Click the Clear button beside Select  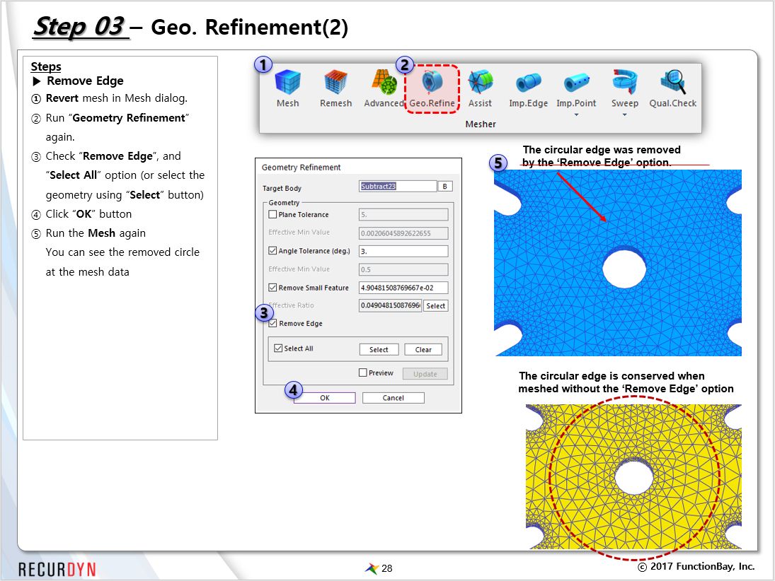pyautogui.click(x=423, y=348)
